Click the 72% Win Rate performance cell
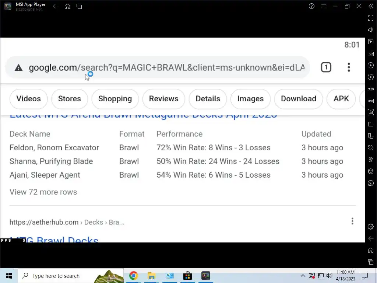 point(214,147)
